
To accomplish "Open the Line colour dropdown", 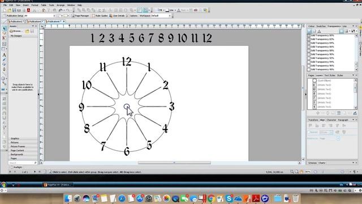I will click(x=175, y=10).
